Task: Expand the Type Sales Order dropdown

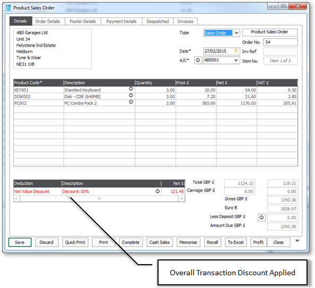Action: pyautogui.click(x=237, y=33)
